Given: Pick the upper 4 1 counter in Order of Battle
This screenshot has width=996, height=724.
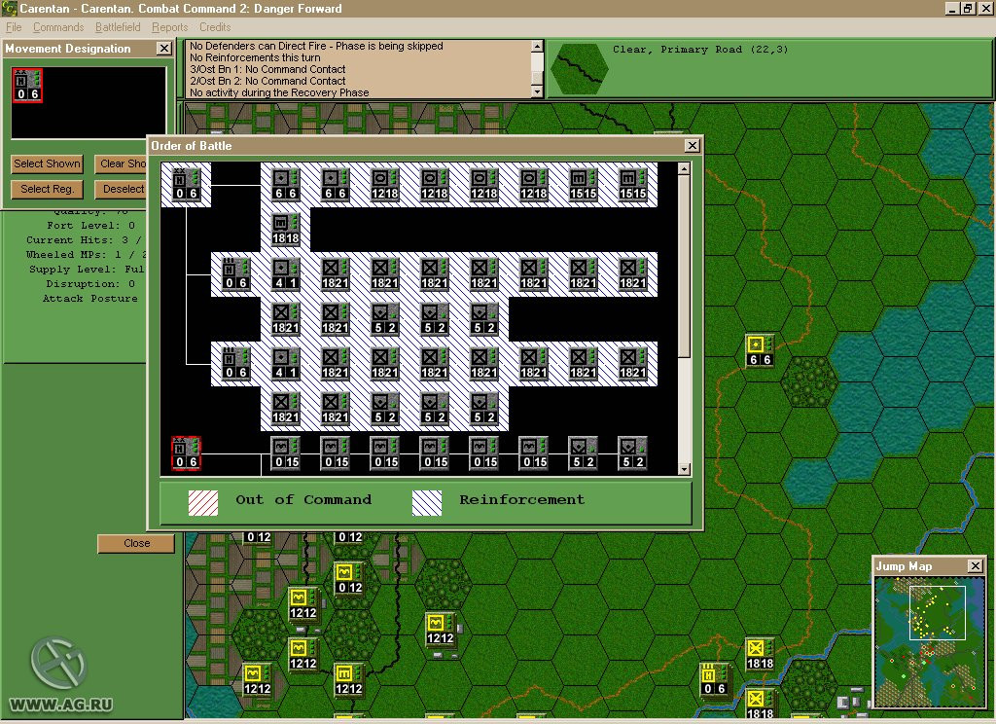Looking at the screenshot, I should (285, 274).
